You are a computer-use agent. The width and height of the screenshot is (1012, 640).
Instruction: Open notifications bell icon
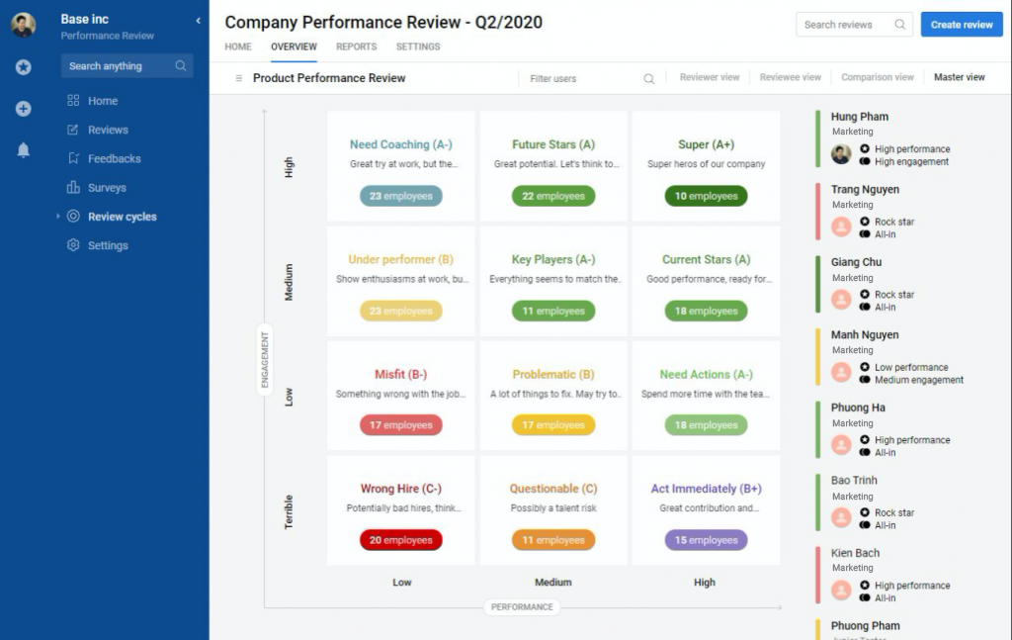click(x=24, y=150)
